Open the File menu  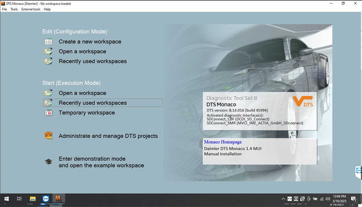[x=4, y=9]
